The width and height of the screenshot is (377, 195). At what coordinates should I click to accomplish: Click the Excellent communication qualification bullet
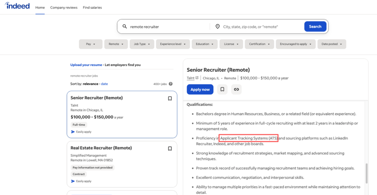tap(250, 177)
